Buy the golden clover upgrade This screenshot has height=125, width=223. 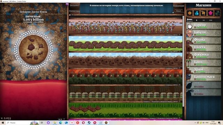pyautogui.click(x=203, y=13)
